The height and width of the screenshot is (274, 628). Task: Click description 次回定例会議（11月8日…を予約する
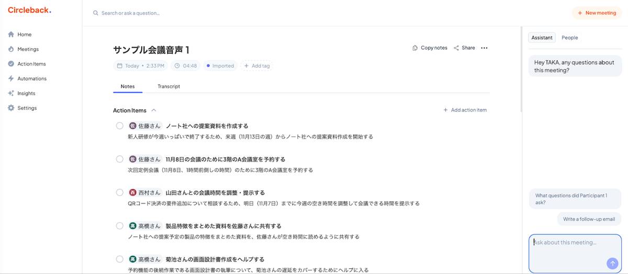[220, 170]
